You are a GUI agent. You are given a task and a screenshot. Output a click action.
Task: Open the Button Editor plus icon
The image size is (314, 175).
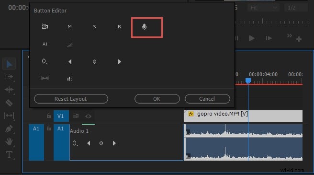tap(299, 39)
